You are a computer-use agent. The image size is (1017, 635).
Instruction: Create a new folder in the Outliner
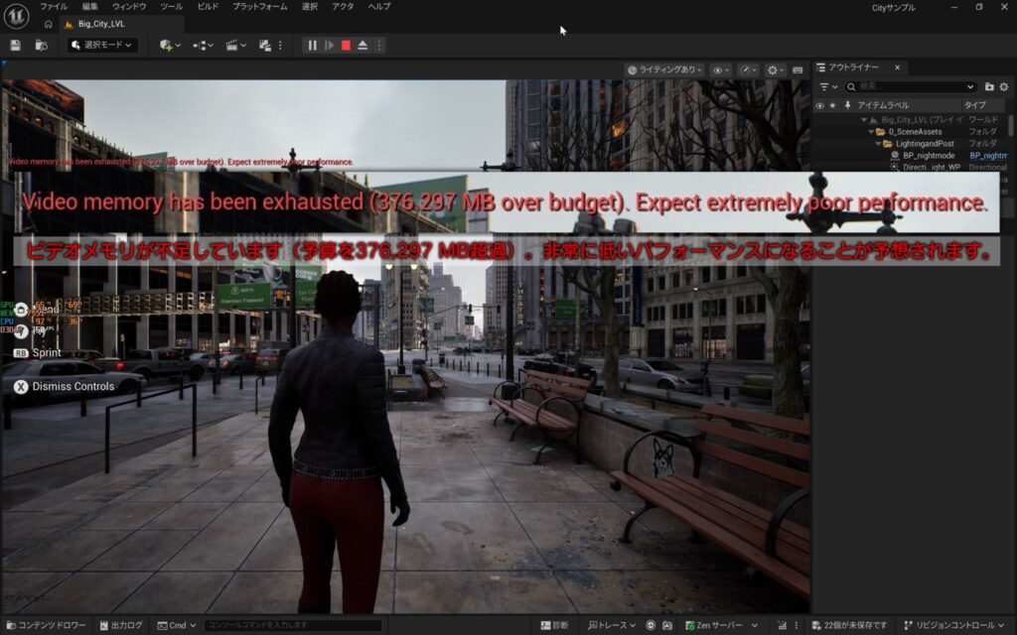(989, 87)
